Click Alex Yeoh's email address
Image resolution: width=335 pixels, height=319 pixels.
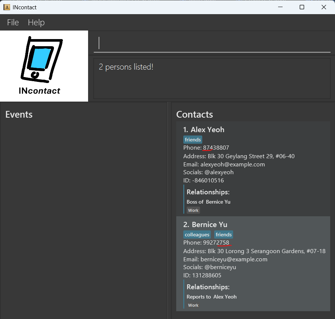(x=232, y=164)
